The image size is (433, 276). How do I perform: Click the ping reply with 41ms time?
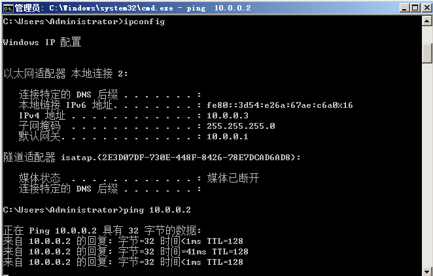coord(126,251)
